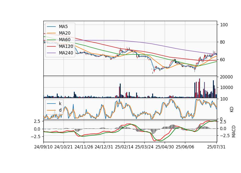Click the −2.5 label on left MACD axis
Screen dimensions: 241x173
coord(35,136)
